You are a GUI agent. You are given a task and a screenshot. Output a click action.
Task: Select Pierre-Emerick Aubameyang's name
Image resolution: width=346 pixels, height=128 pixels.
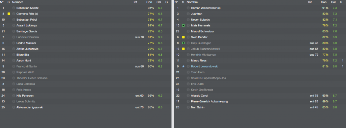[209, 101]
